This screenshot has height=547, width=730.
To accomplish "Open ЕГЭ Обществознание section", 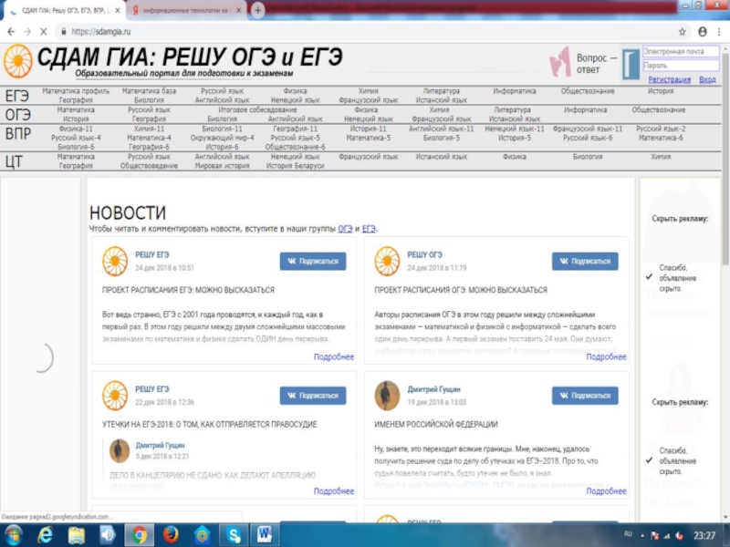I will (x=588, y=91).
